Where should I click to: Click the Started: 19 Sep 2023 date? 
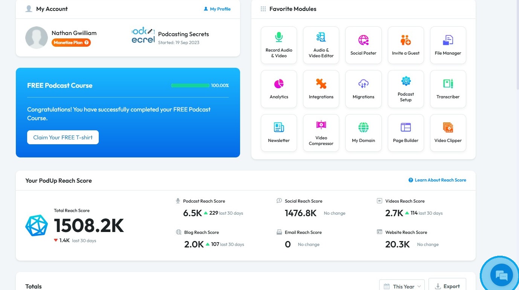click(x=179, y=43)
